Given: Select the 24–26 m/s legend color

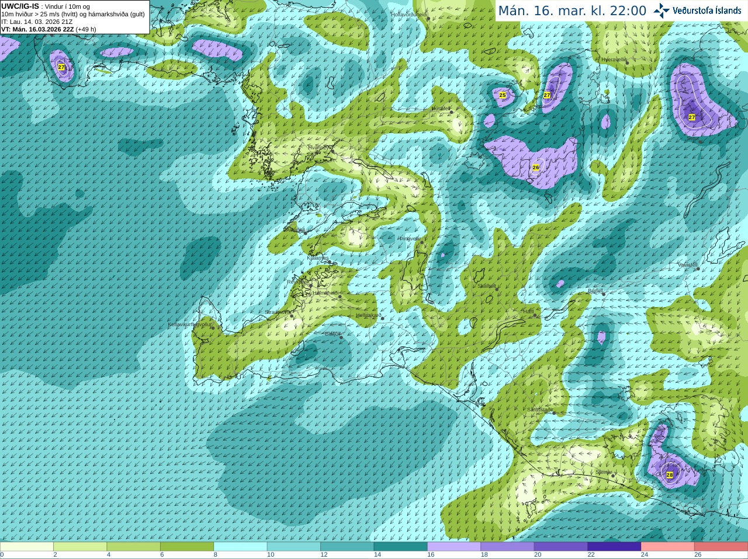Looking at the screenshot, I should [668, 547].
